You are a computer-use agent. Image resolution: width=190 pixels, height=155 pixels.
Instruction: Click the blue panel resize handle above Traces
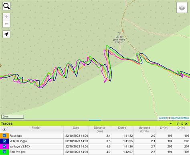95,120
